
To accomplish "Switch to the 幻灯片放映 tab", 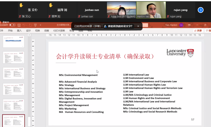I will [x=59, y=31].
